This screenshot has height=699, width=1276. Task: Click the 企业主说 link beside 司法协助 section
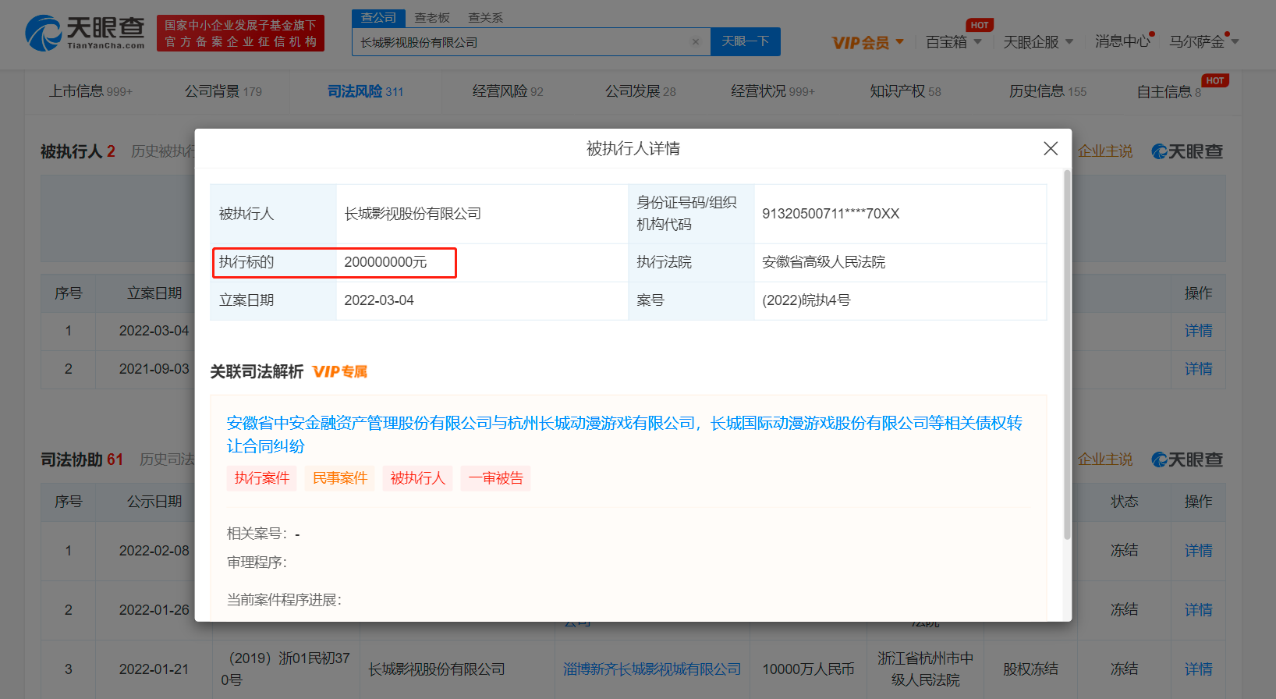pos(1104,459)
